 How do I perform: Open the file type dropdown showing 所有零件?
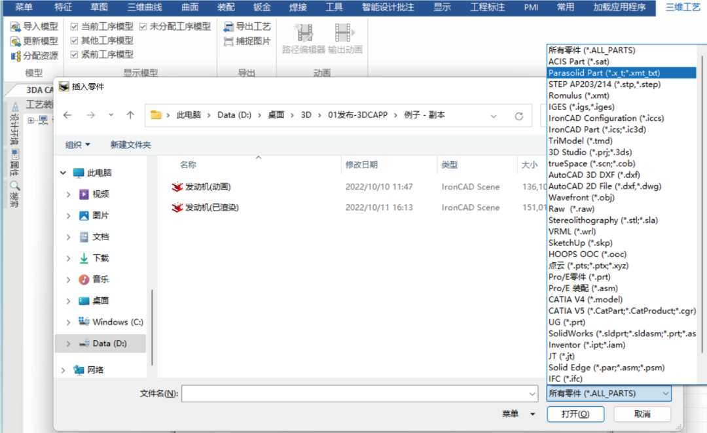click(x=607, y=393)
